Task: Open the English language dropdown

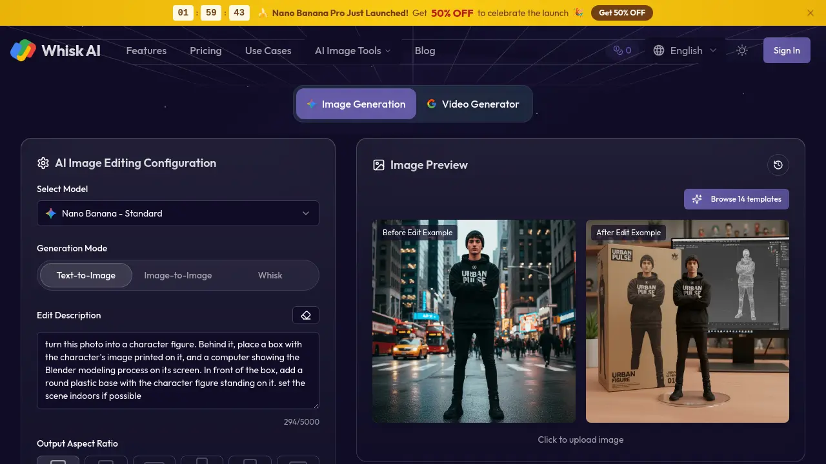Action: click(x=685, y=50)
